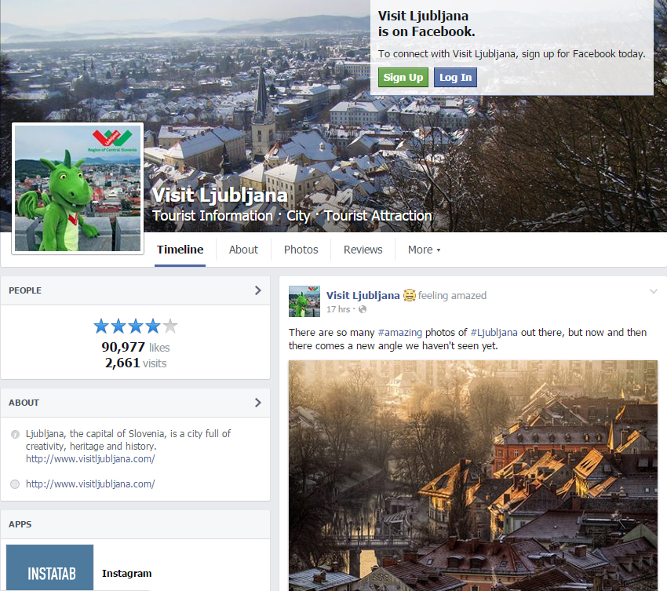This screenshot has width=667, height=591.
Task: Click the Visit Ljubljana page title on cover
Action: click(220, 195)
